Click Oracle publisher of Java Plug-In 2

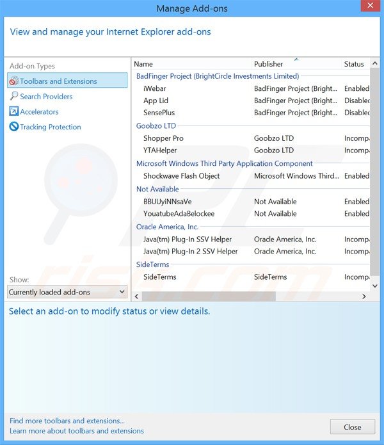pyautogui.click(x=285, y=251)
